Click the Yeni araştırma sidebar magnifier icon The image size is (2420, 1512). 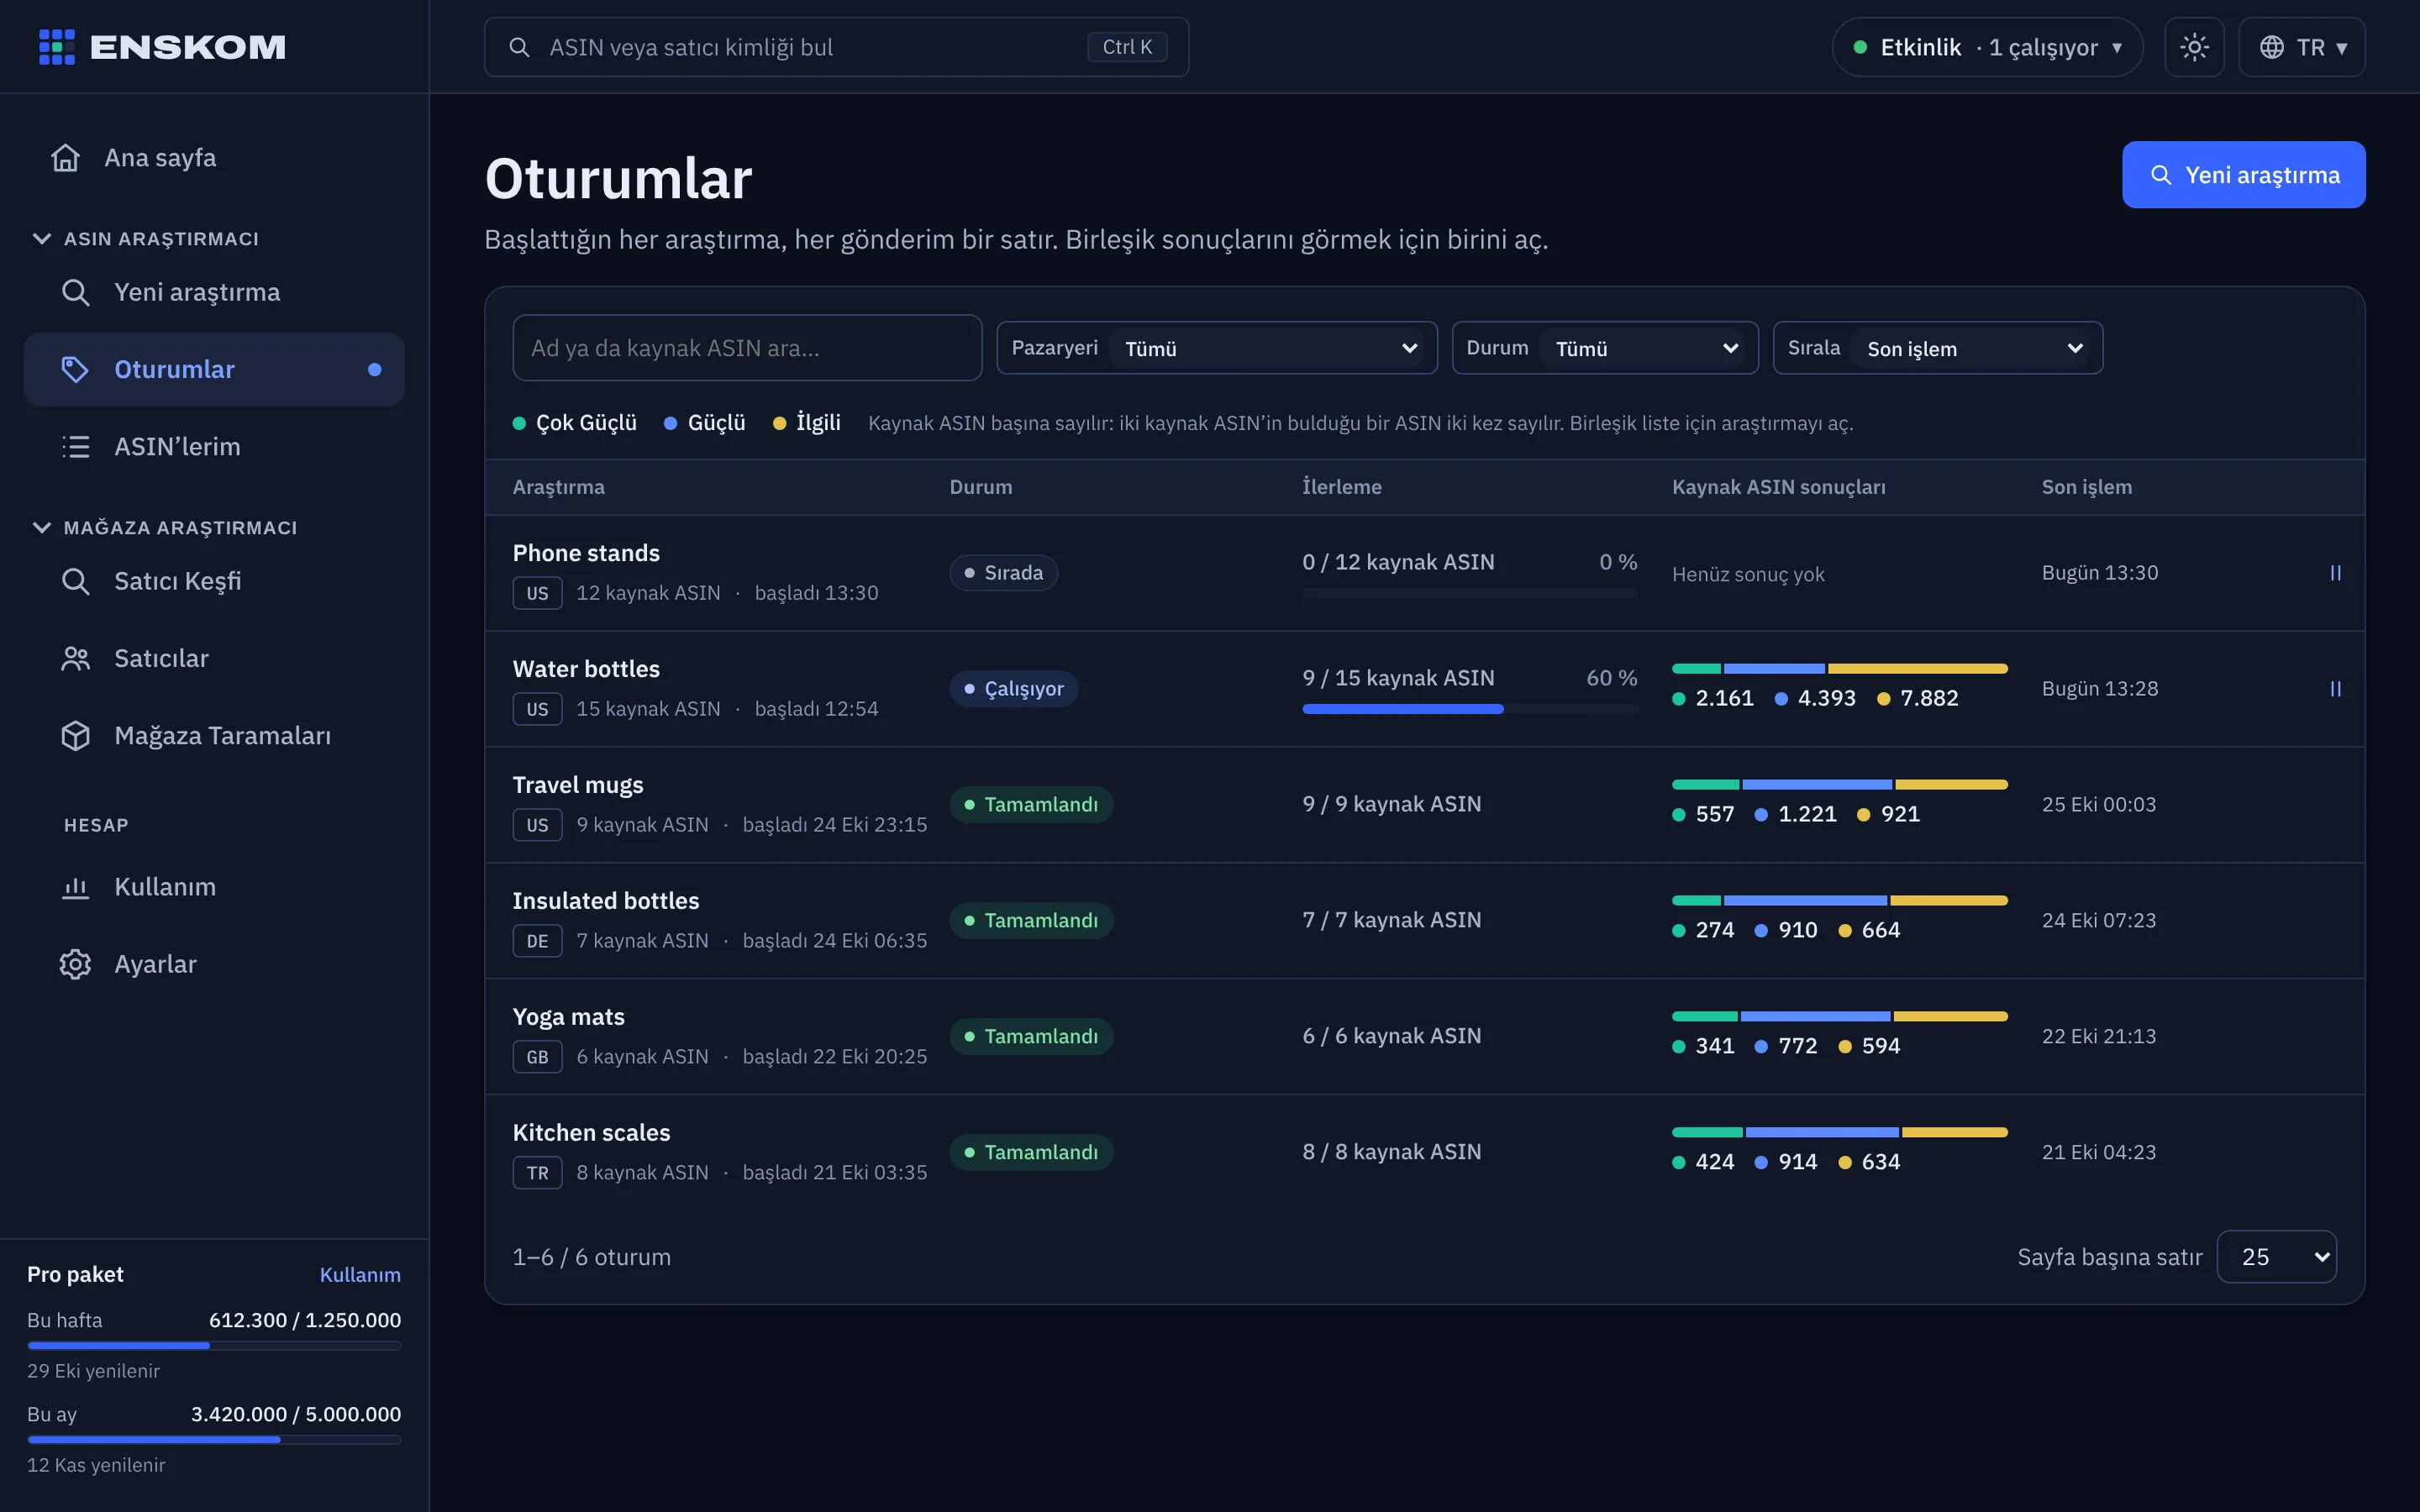click(x=76, y=292)
